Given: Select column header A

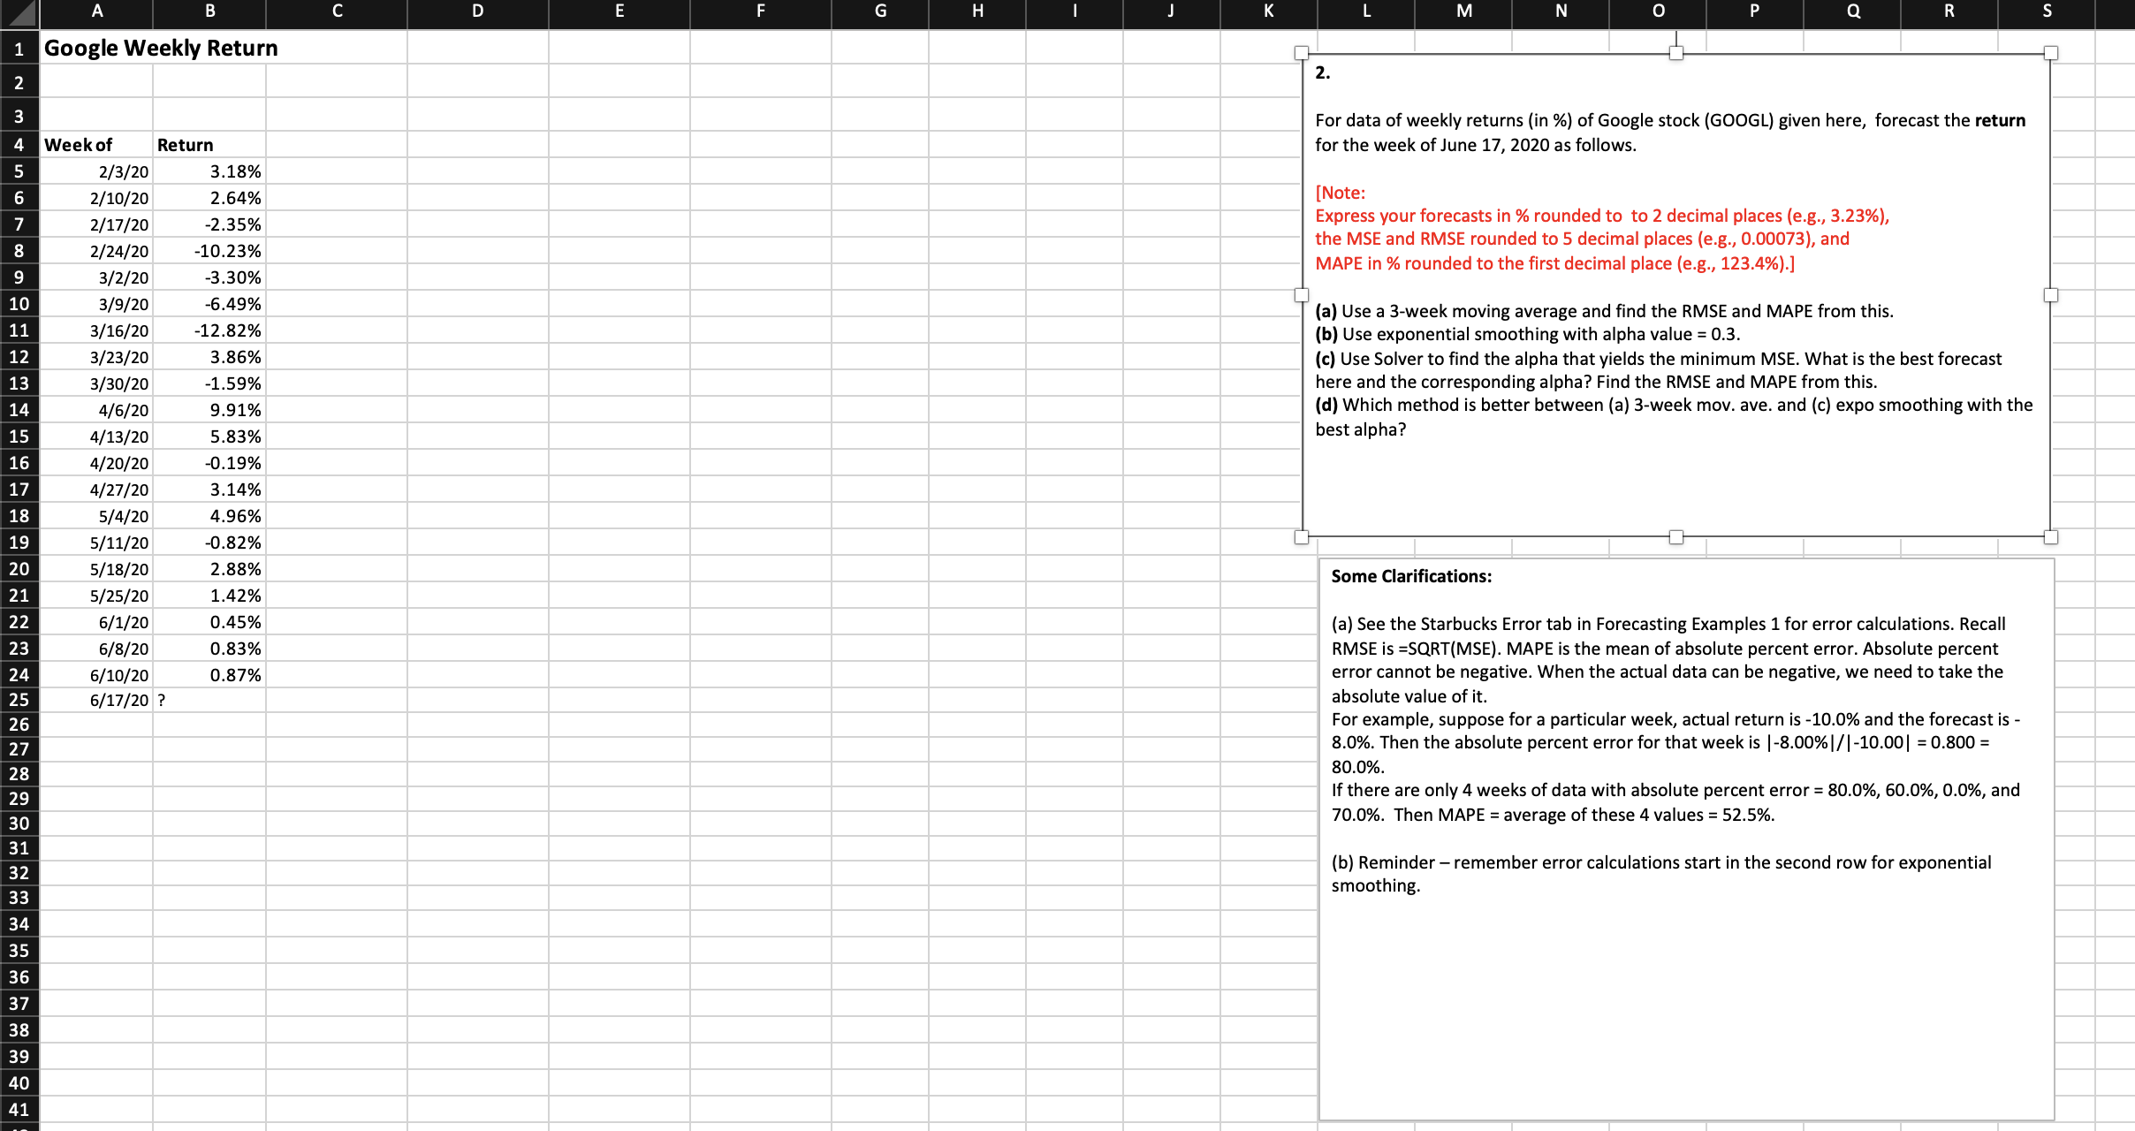Looking at the screenshot, I should click(97, 12).
